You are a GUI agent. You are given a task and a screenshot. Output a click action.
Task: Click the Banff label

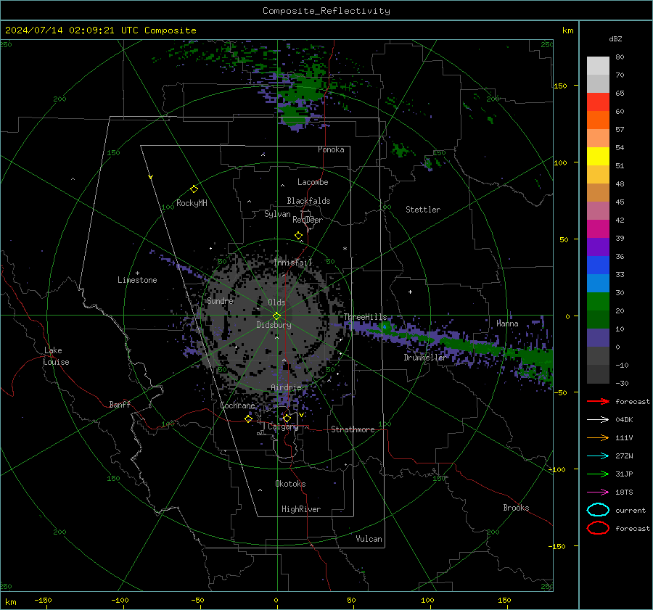tap(120, 405)
